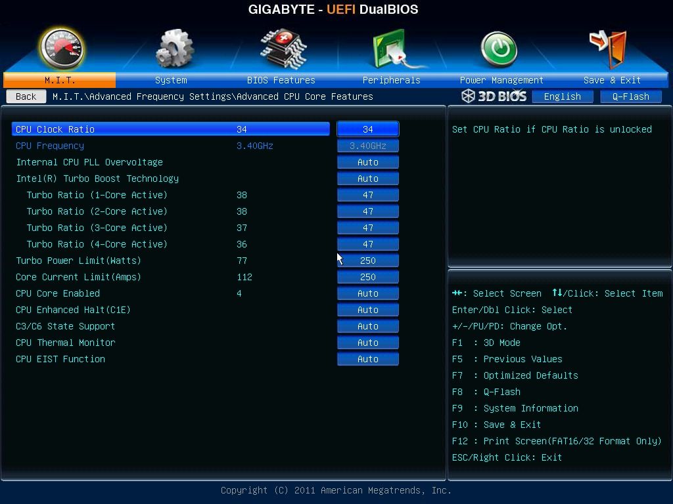Switch to the System tab
673x504 pixels.
(x=171, y=80)
